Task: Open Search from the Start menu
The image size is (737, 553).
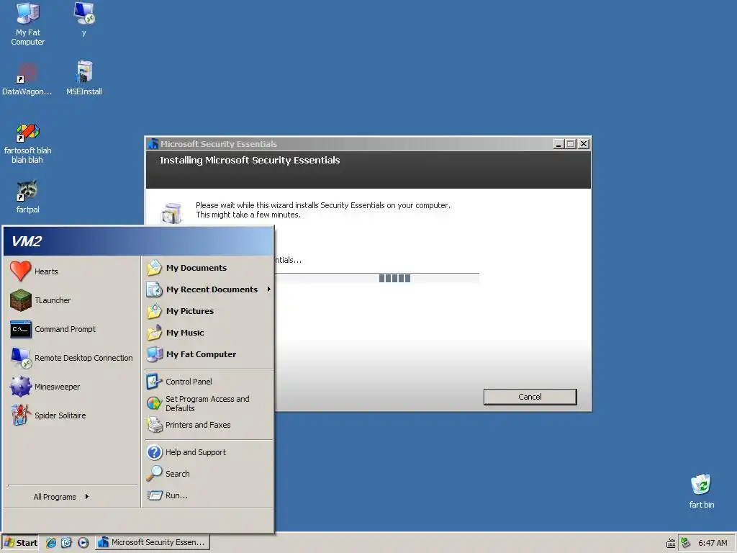Action: point(208,474)
